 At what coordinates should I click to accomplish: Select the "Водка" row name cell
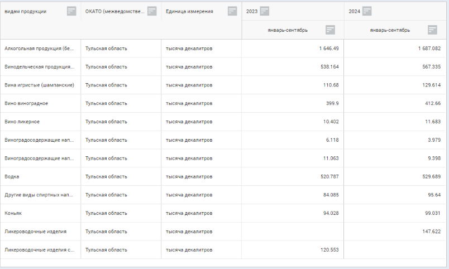[12, 177]
